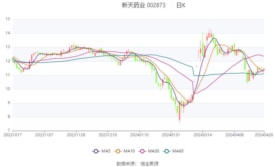The image size is (275, 167).
Task: Hide the MA60 line using its legend text
Action: coord(179,151)
